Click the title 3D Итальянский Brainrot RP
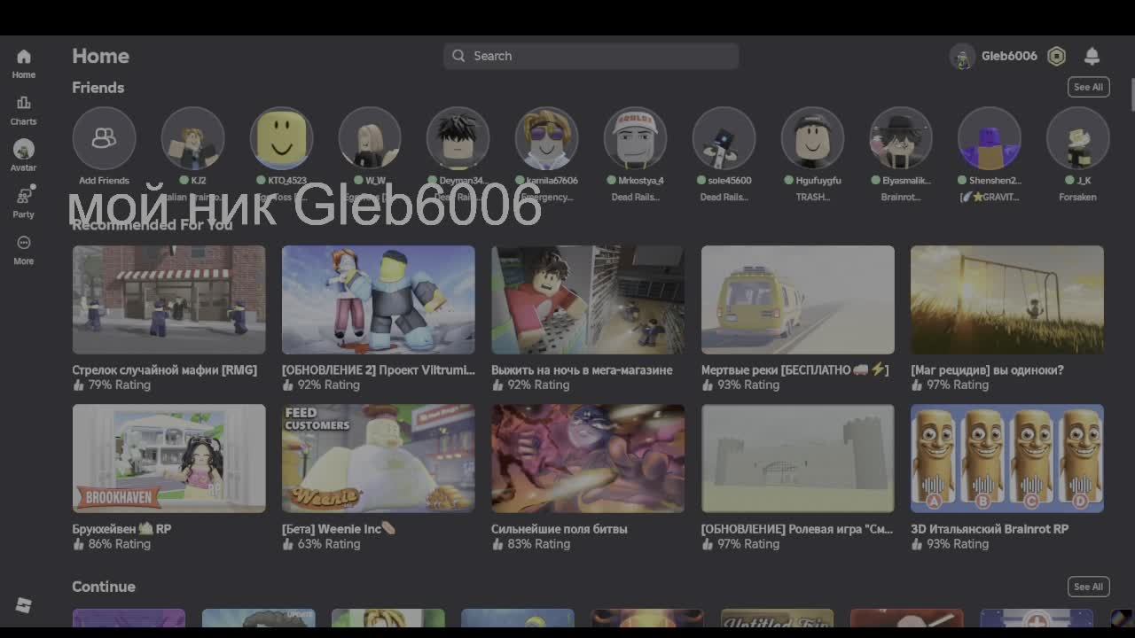This screenshot has width=1135, height=638. coord(990,528)
